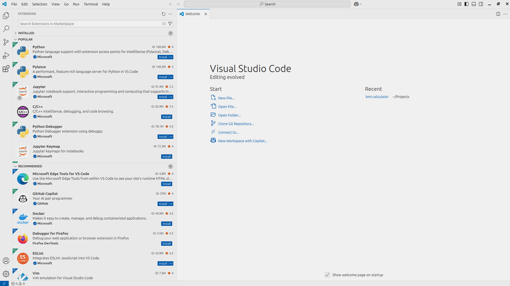Screen dimensions: 510x286
Task: Open the Run and Debug view
Action: click(x=6, y=55)
